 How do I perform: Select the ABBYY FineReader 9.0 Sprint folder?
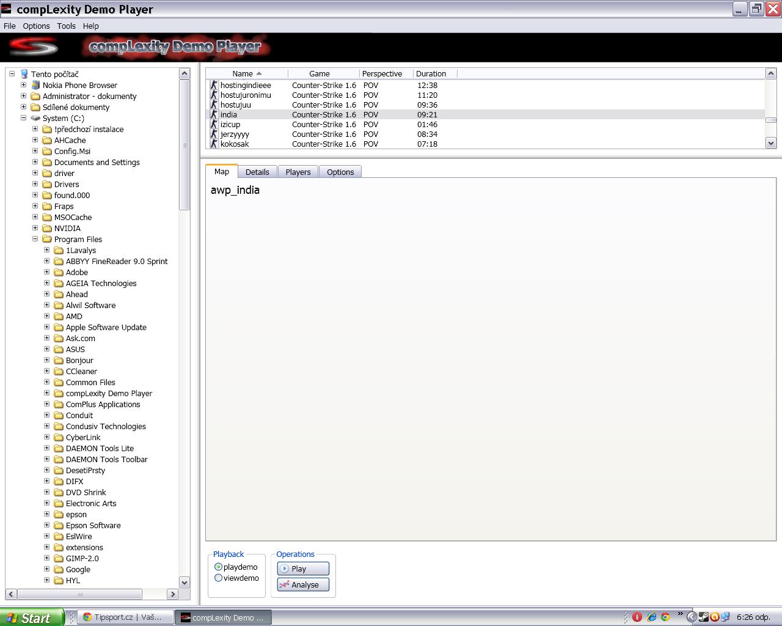[x=116, y=261]
